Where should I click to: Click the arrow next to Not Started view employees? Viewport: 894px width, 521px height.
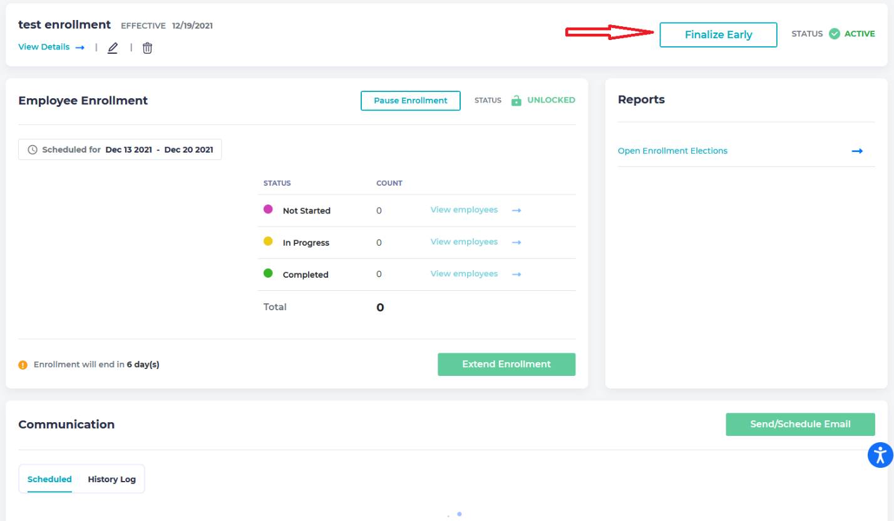pos(516,210)
